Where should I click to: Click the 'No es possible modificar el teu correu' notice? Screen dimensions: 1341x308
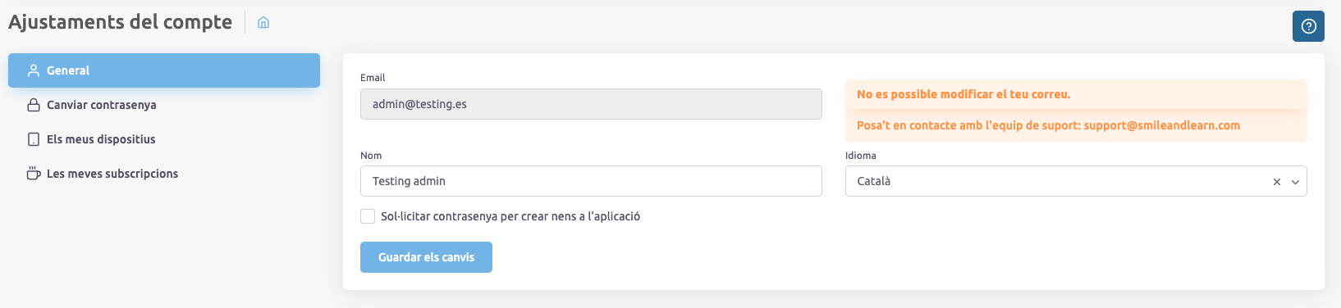pos(963,94)
